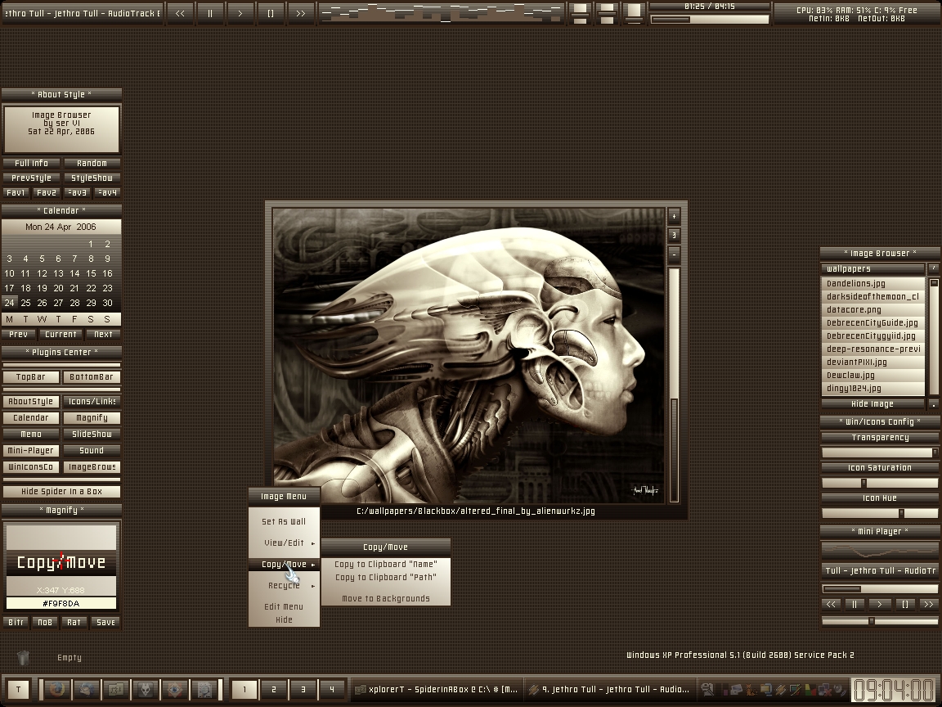The width and height of the screenshot is (942, 707).
Task: Open the start menu "T" button
Action: 19,690
